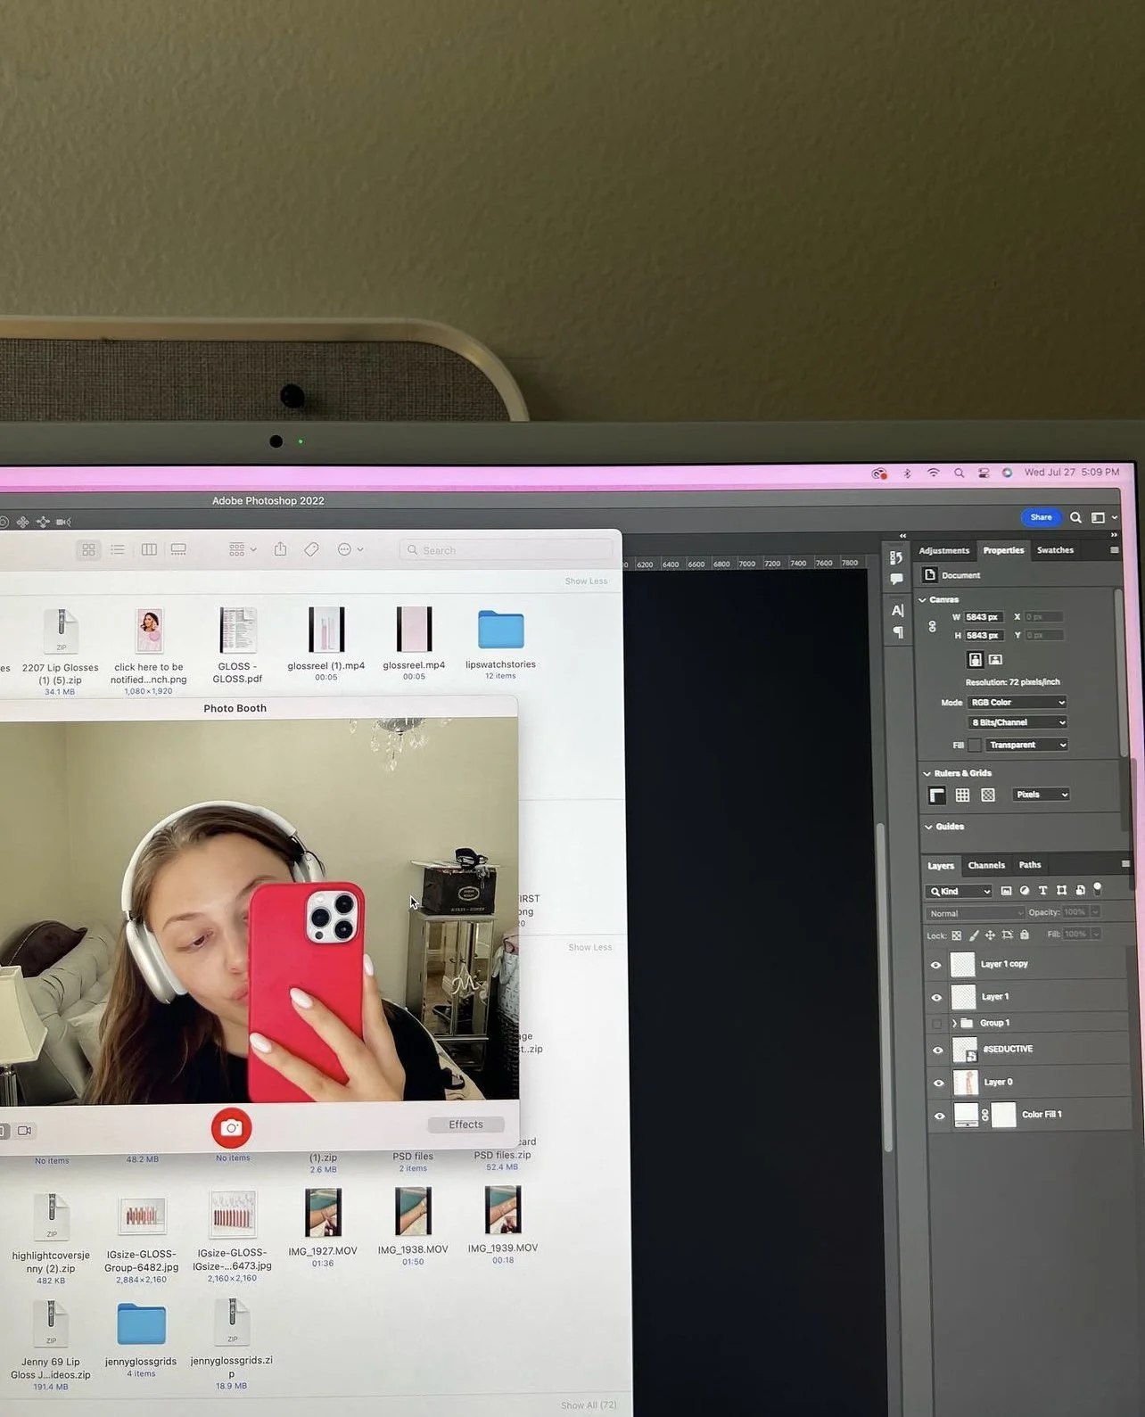
Task: Open the Pixels ruler units dropdown
Action: click(x=1041, y=795)
